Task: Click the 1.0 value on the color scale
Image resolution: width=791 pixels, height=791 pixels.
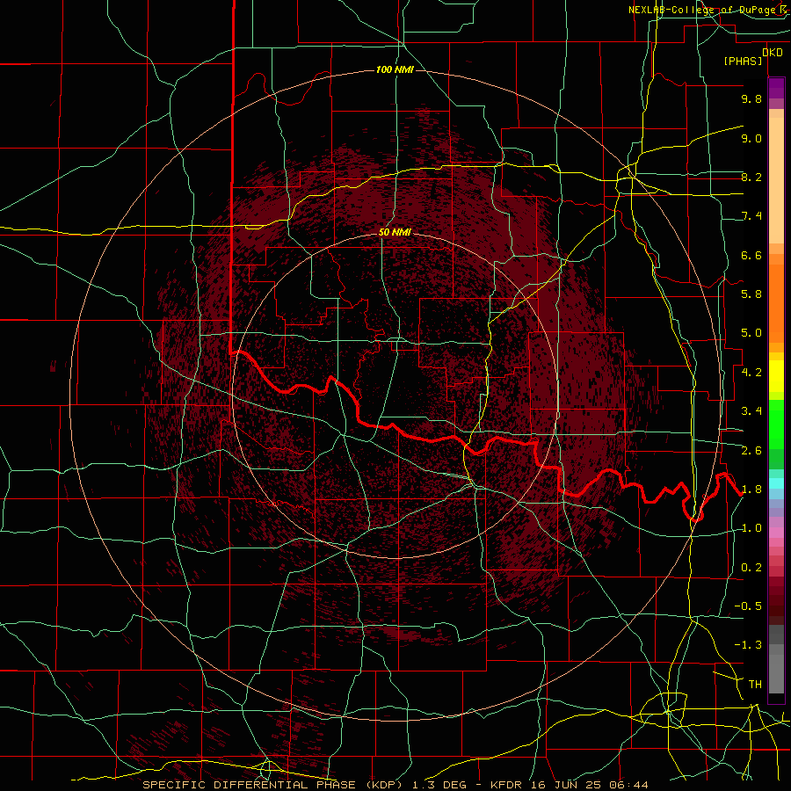Action: coord(751,528)
